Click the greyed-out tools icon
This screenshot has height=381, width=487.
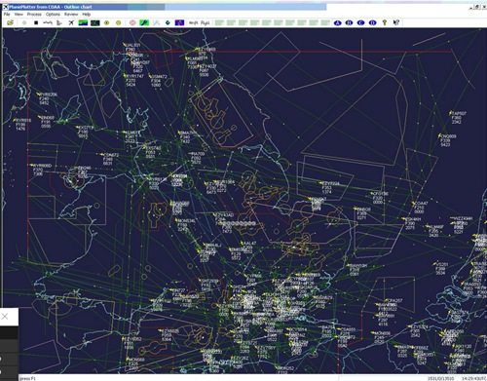(156, 22)
